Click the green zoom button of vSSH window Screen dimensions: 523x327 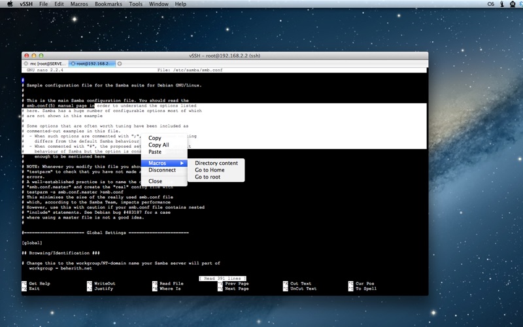[x=41, y=56]
